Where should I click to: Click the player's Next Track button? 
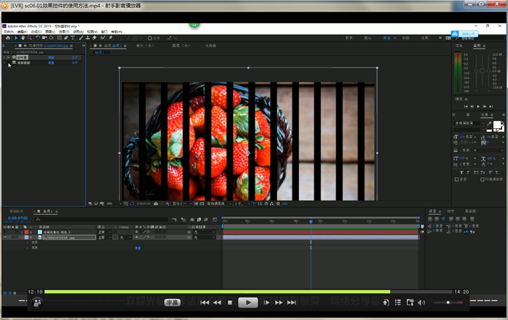(292, 303)
